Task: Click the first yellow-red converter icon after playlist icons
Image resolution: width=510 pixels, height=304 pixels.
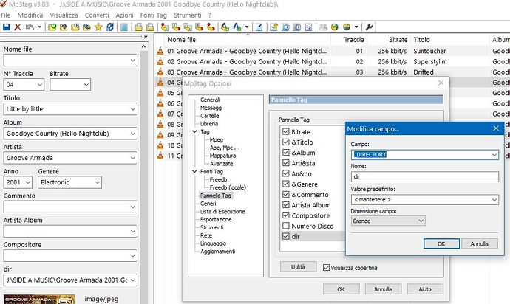Action: click(164, 27)
